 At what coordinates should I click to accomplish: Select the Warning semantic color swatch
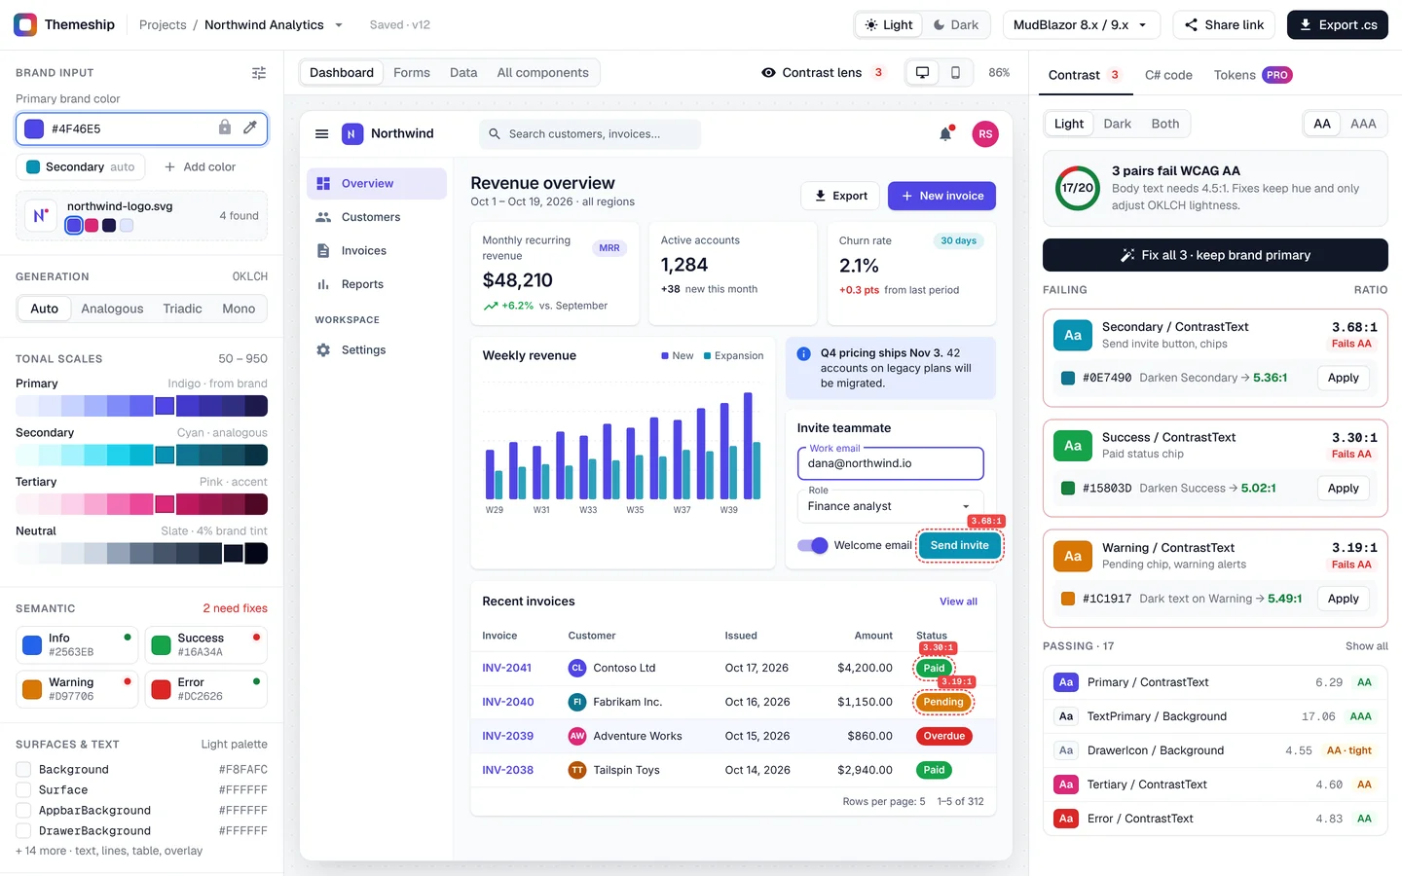click(78, 689)
